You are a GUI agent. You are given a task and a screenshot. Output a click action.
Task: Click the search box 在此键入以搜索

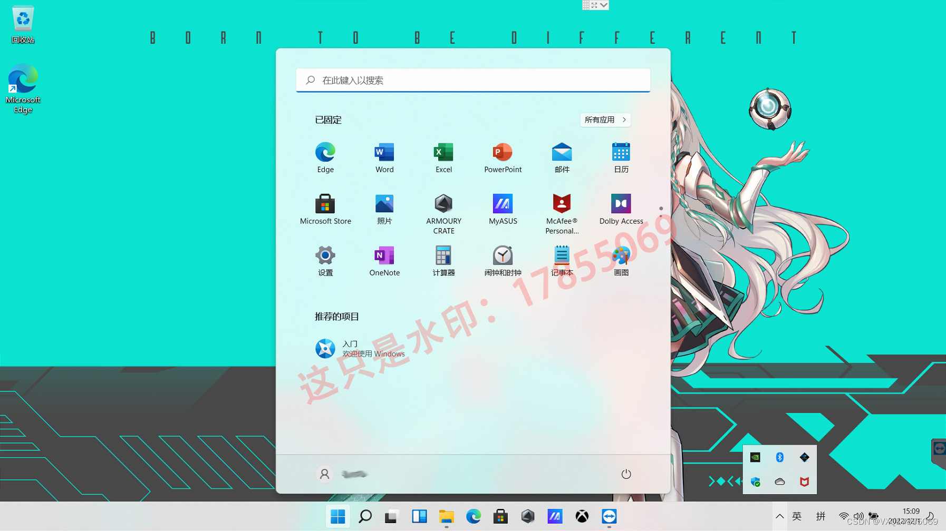[473, 80]
